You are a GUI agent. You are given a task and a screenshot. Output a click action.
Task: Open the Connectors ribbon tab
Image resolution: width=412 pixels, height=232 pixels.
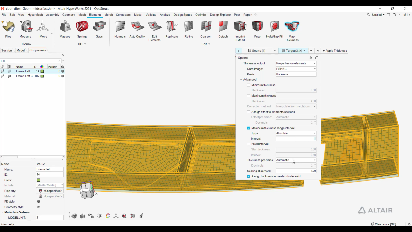click(x=123, y=15)
